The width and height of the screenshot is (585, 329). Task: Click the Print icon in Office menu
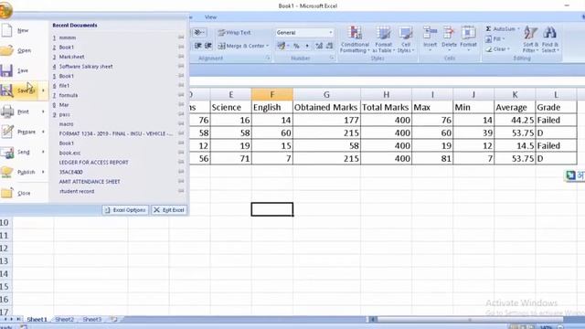[x=6, y=111]
